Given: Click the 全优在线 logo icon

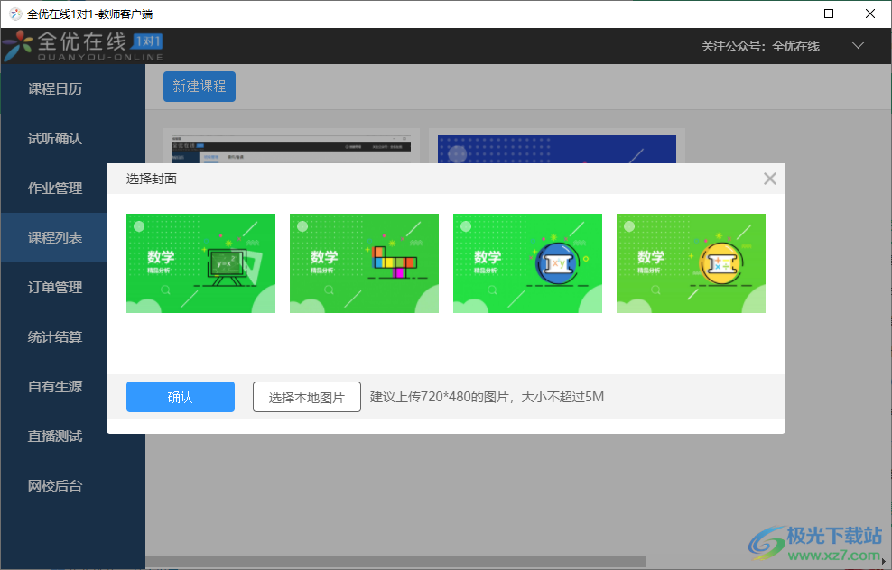Looking at the screenshot, I should (18, 46).
